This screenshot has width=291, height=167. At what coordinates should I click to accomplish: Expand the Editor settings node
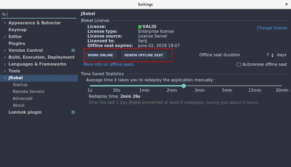5,37
